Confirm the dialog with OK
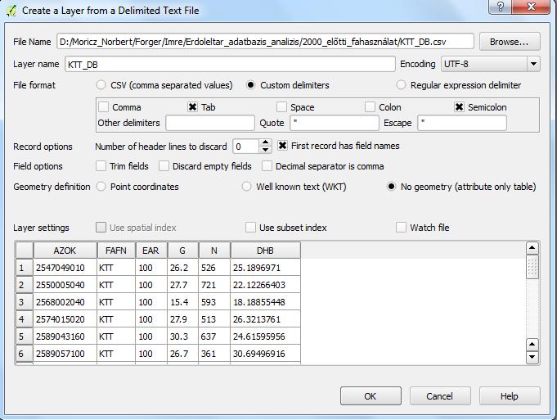Image resolution: width=557 pixels, height=420 pixels. click(x=371, y=395)
